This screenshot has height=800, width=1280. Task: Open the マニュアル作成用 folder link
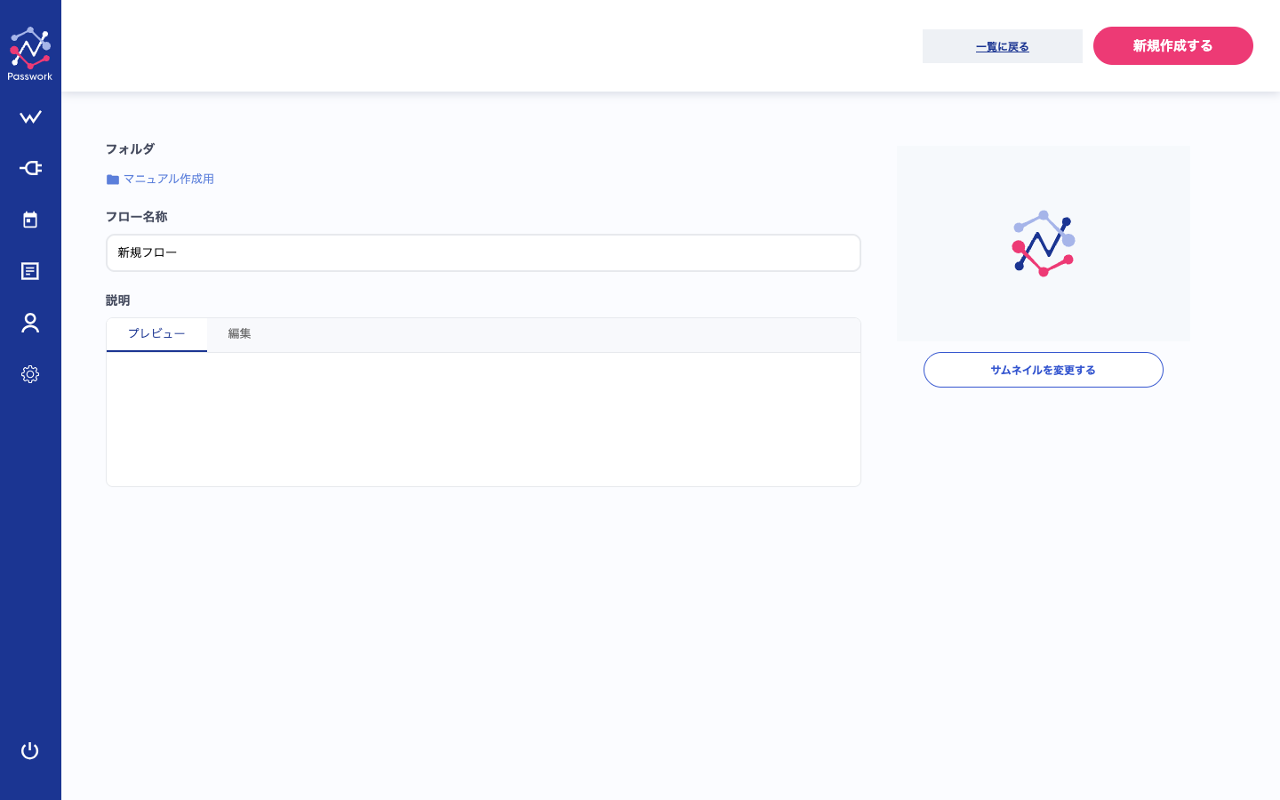[x=168, y=179]
